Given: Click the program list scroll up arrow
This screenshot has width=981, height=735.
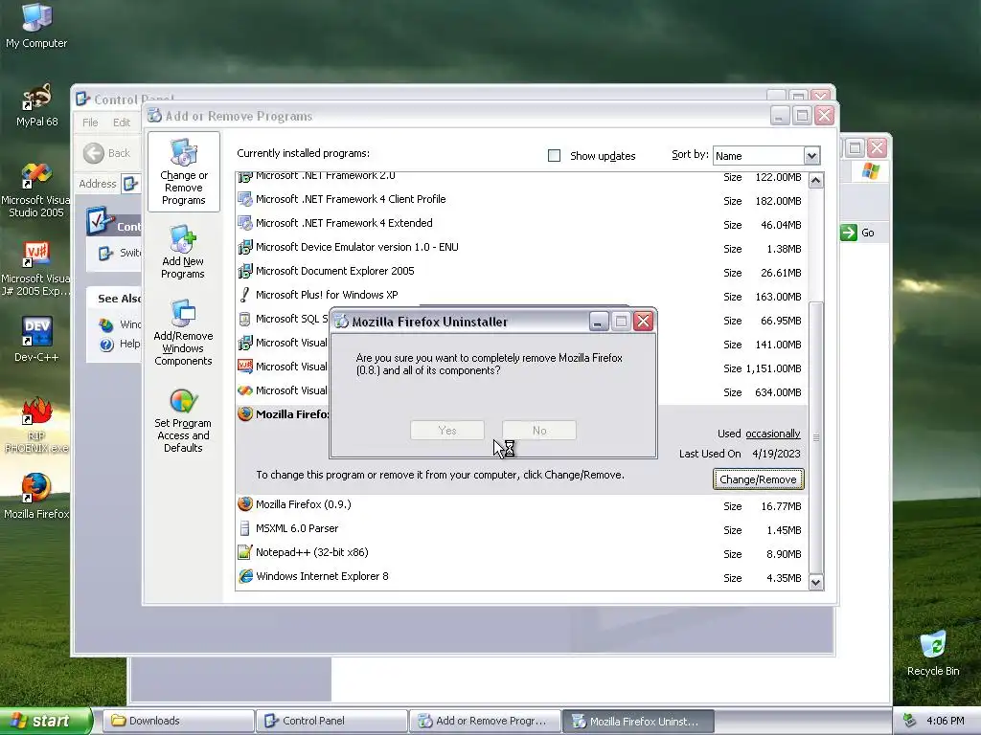Looking at the screenshot, I should tap(815, 181).
